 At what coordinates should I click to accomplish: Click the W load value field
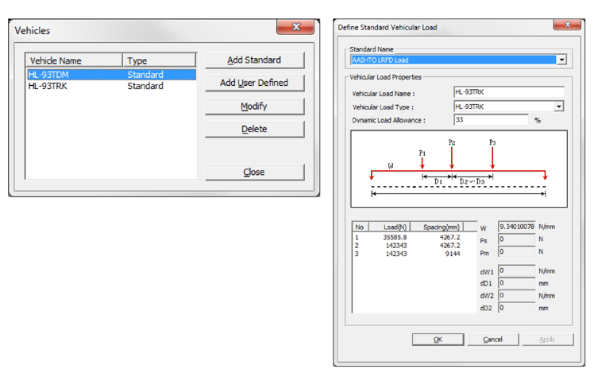pyautogui.click(x=516, y=227)
